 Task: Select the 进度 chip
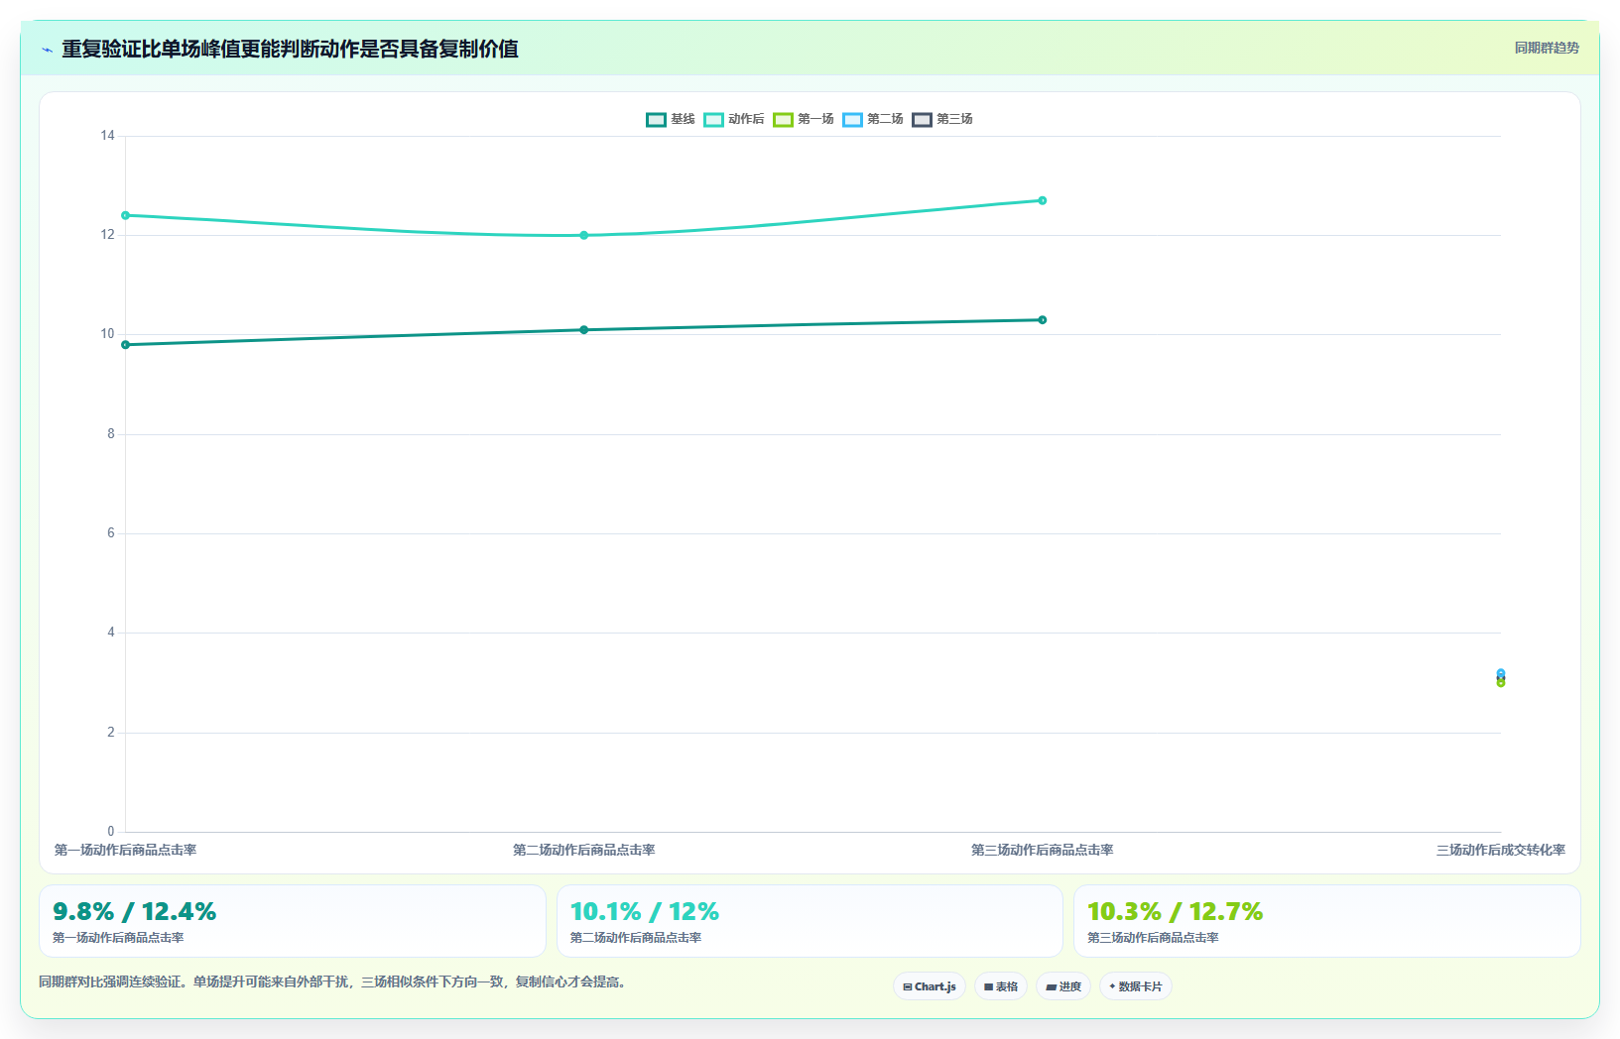(x=1063, y=986)
